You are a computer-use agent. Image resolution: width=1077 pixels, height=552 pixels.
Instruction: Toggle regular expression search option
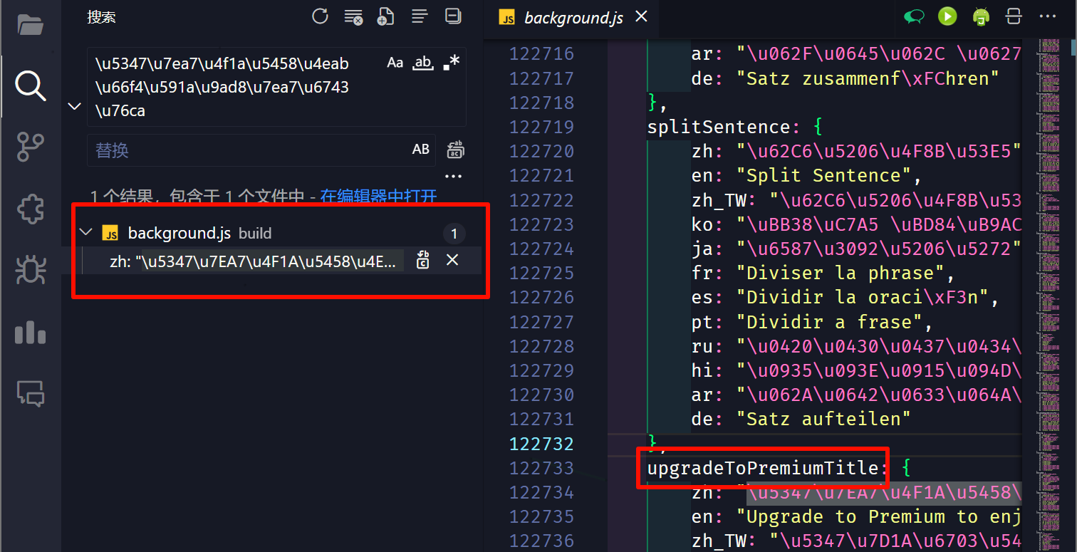pyautogui.click(x=451, y=63)
